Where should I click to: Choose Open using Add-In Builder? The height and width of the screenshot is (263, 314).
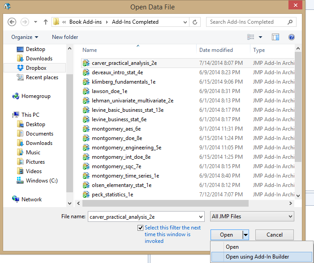tap(262, 257)
